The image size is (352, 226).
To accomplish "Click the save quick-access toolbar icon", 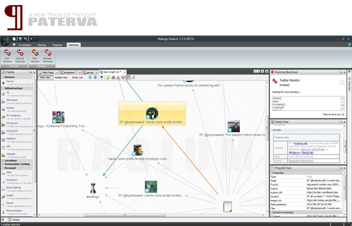I will [20, 39].
